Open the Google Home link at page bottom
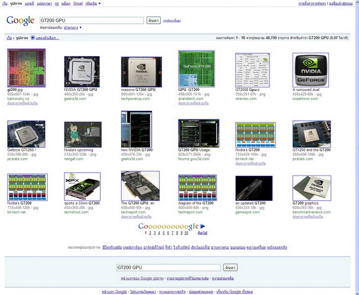This screenshot has width=359, height=295. pyautogui.click(x=114, y=292)
